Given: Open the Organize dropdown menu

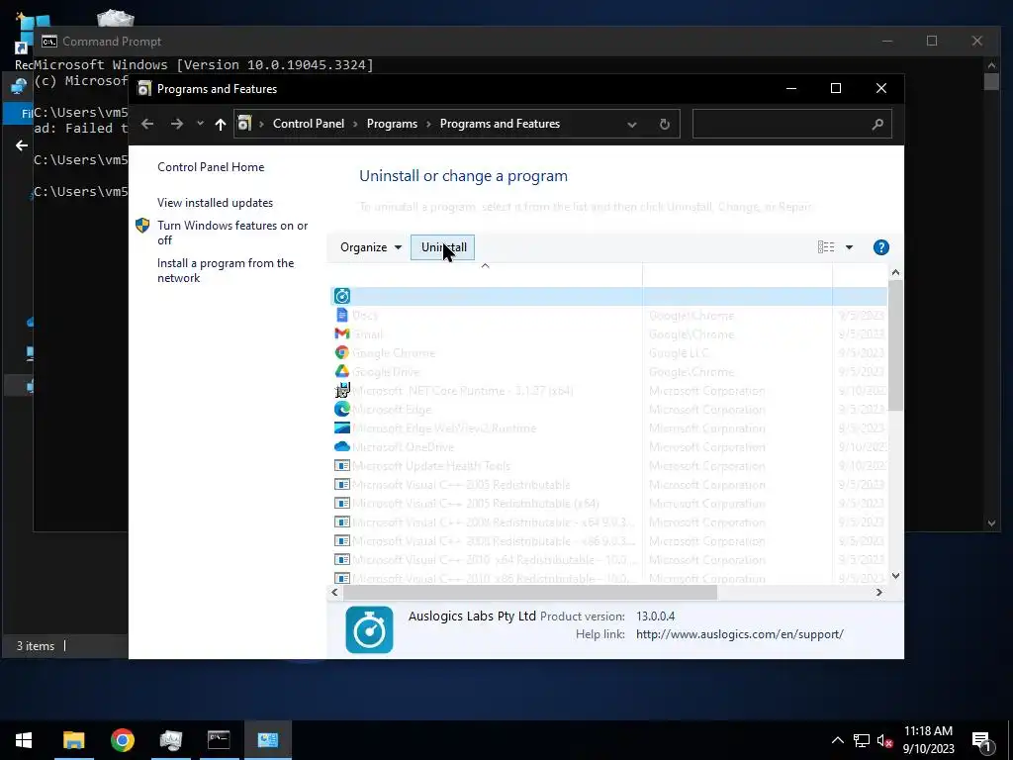Looking at the screenshot, I should 371,246.
